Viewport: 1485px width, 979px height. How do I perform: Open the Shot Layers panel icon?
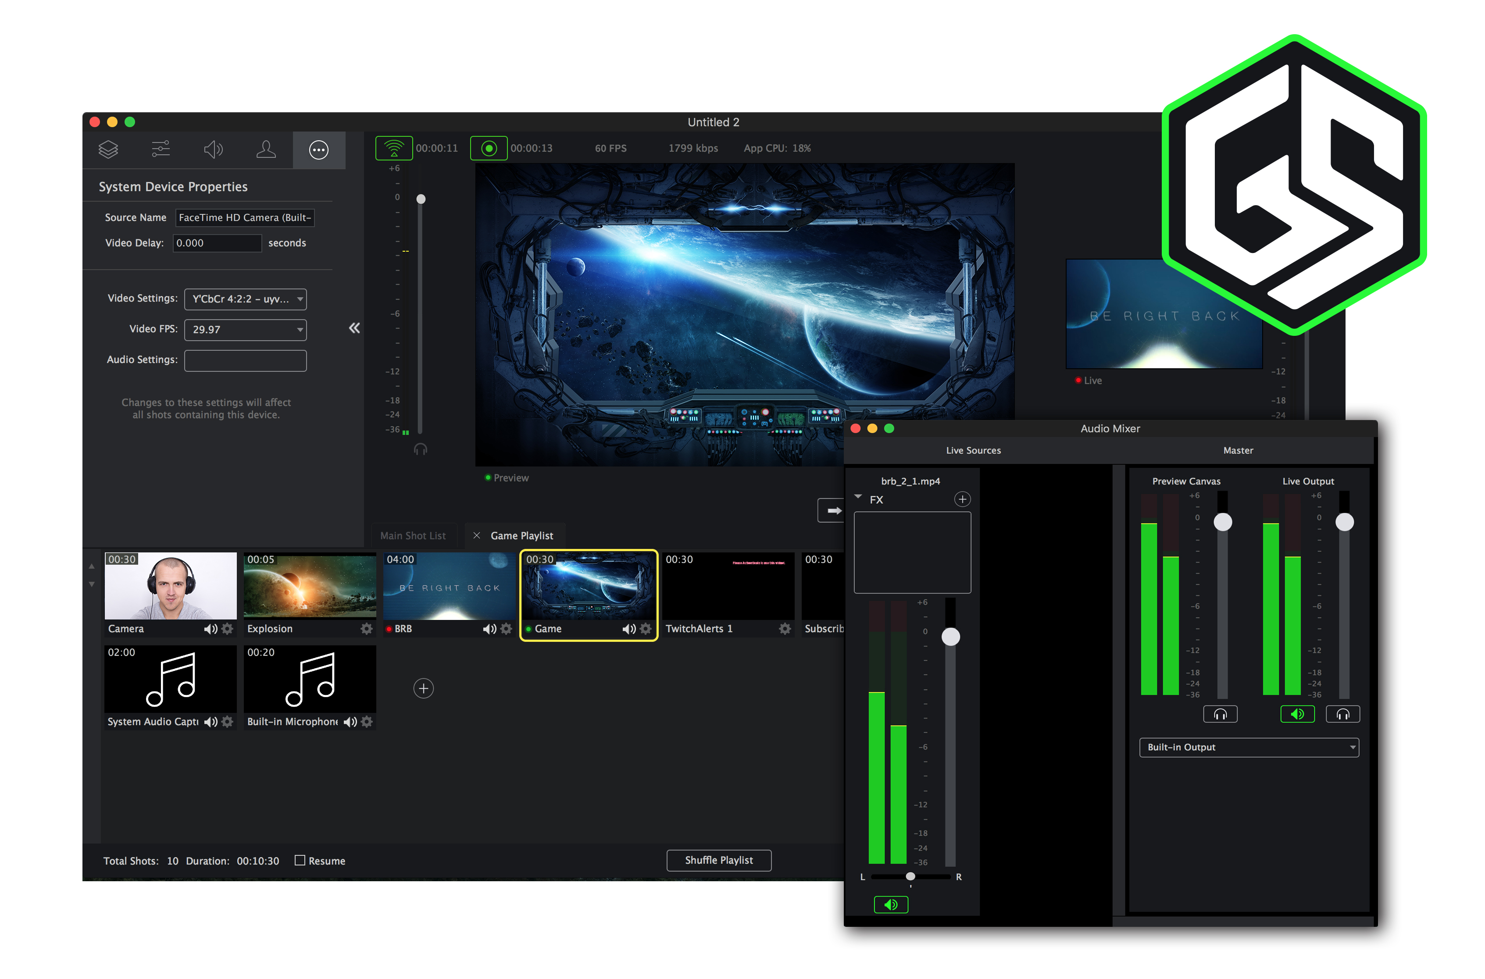tap(109, 150)
